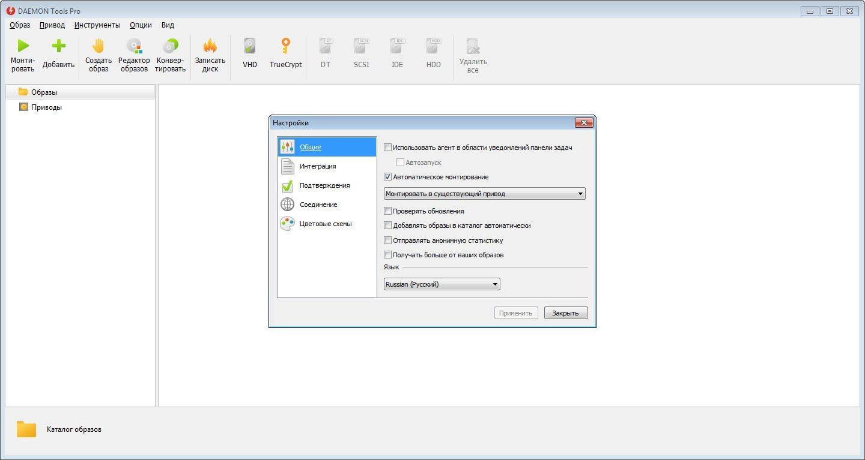The height and width of the screenshot is (460, 865).
Task: Open the Привод menu
Action: click(x=52, y=25)
